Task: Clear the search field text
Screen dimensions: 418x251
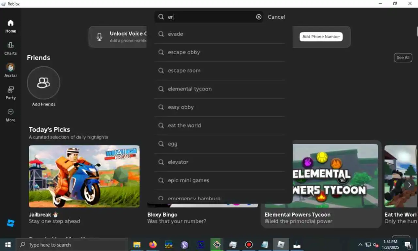Action: 259,17
